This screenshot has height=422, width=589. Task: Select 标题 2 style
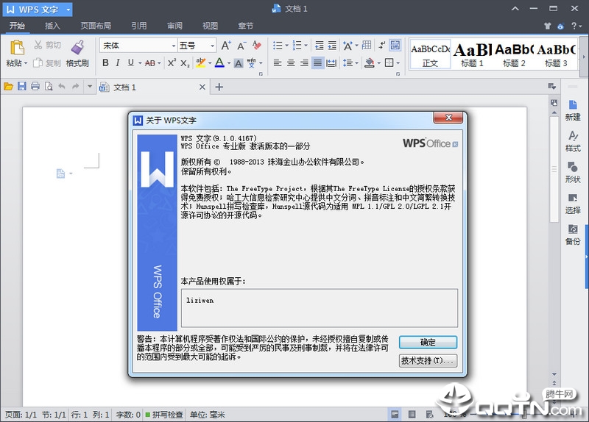pyautogui.click(x=514, y=54)
